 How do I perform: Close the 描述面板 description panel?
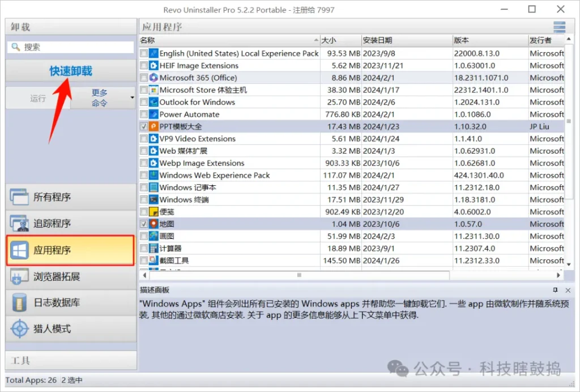point(568,290)
